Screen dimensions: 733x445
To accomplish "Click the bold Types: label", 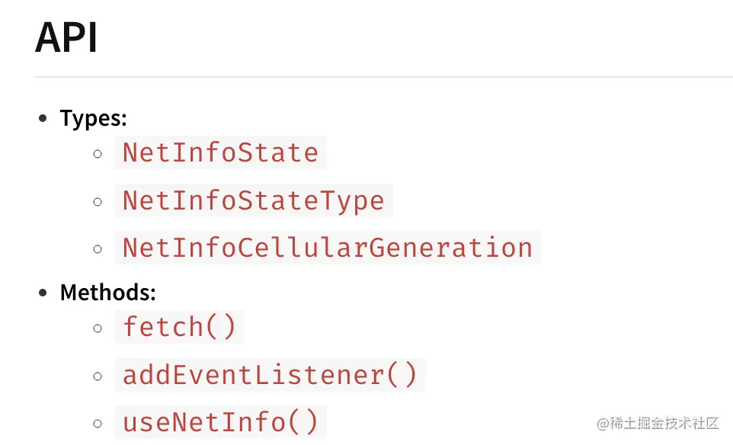I will click(93, 118).
